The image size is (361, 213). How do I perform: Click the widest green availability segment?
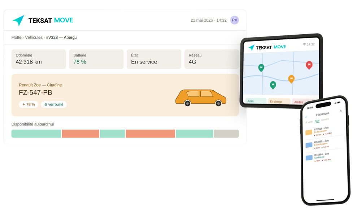[36, 134]
